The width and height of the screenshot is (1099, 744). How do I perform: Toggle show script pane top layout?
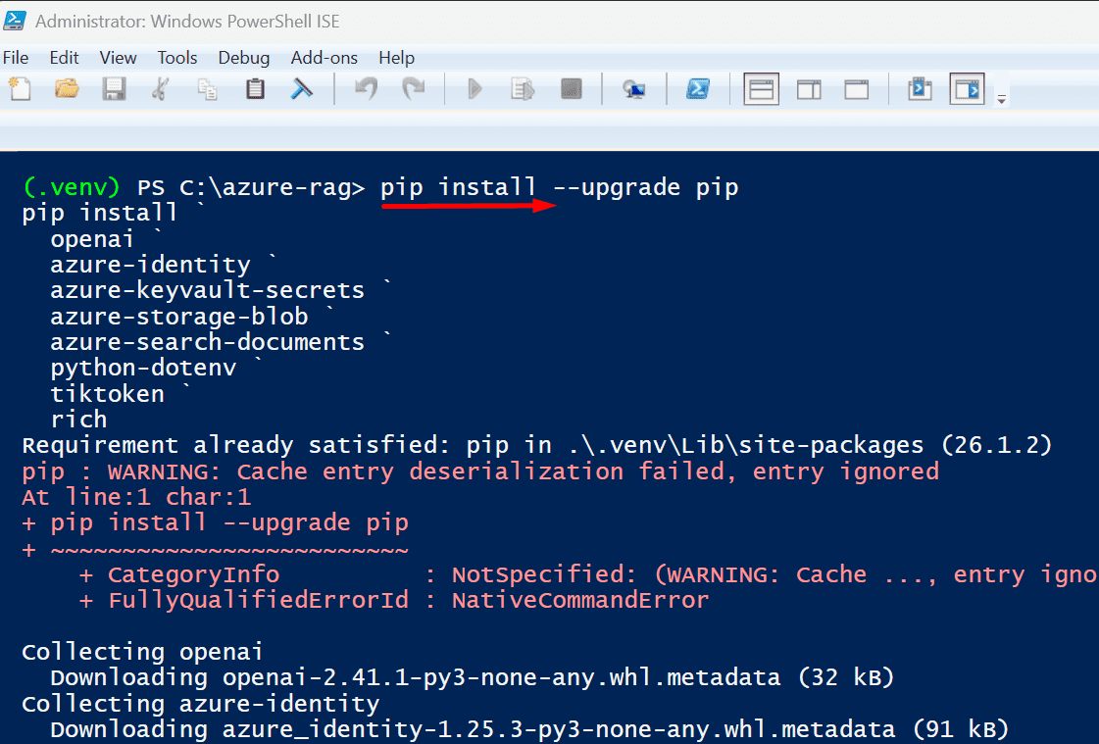coord(761,89)
